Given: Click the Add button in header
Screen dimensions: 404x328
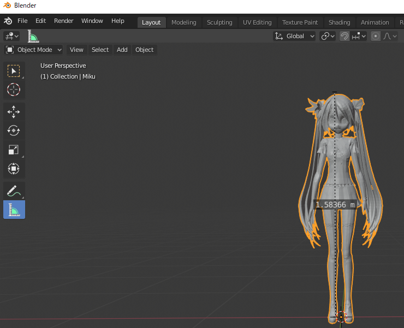Looking at the screenshot, I should 122,50.
